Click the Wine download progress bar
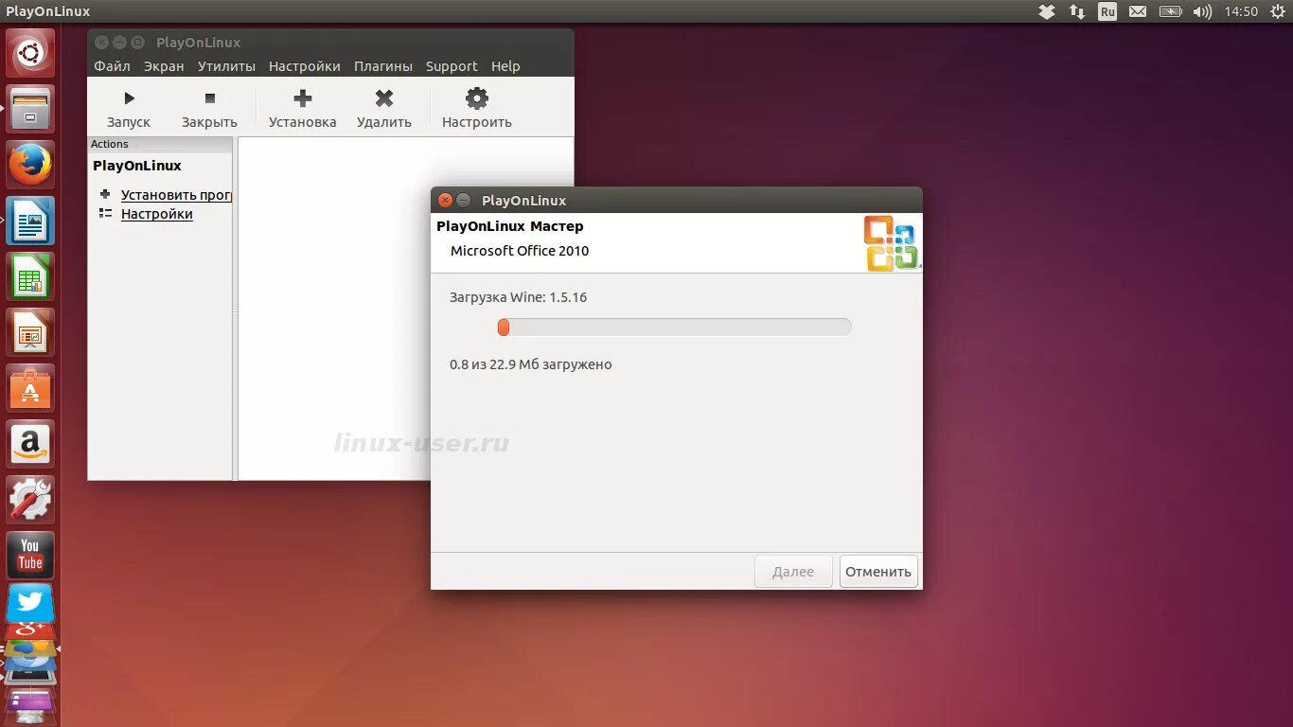This screenshot has height=727, width=1293. [x=674, y=327]
